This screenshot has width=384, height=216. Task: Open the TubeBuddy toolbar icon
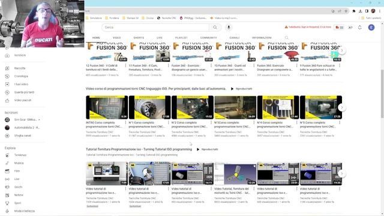pyautogui.click(x=339, y=28)
